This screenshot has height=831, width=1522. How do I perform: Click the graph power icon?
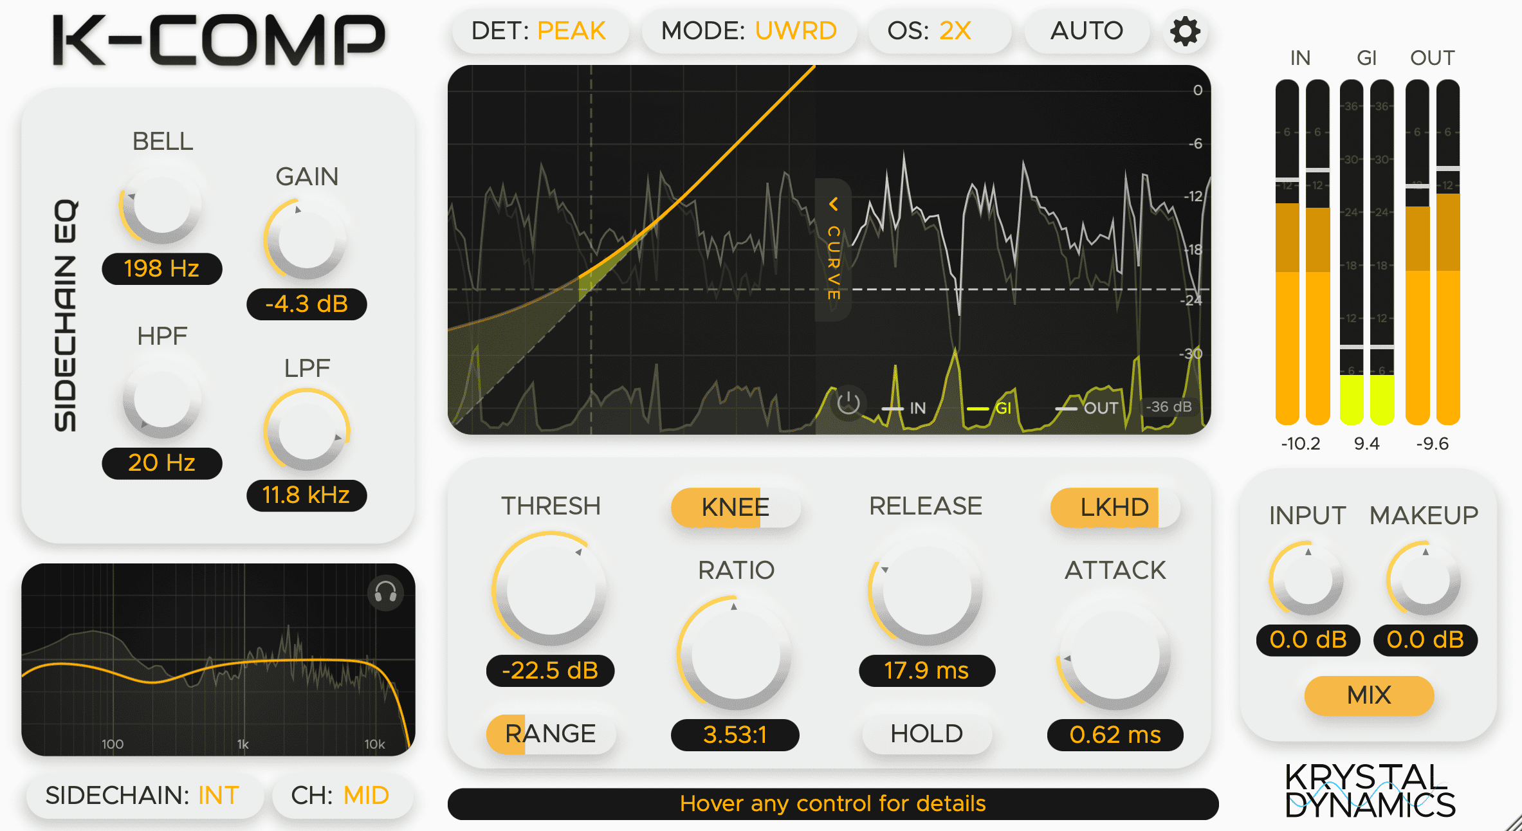coord(848,404)
